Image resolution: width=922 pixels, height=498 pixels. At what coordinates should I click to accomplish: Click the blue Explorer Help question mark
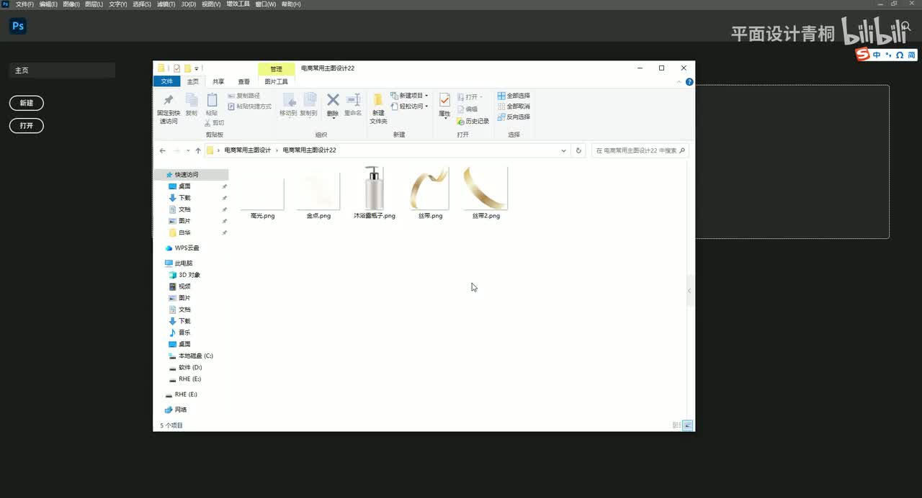(689, 82)
